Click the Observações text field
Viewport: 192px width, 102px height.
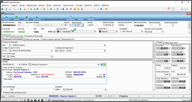[x=60, y=81]
